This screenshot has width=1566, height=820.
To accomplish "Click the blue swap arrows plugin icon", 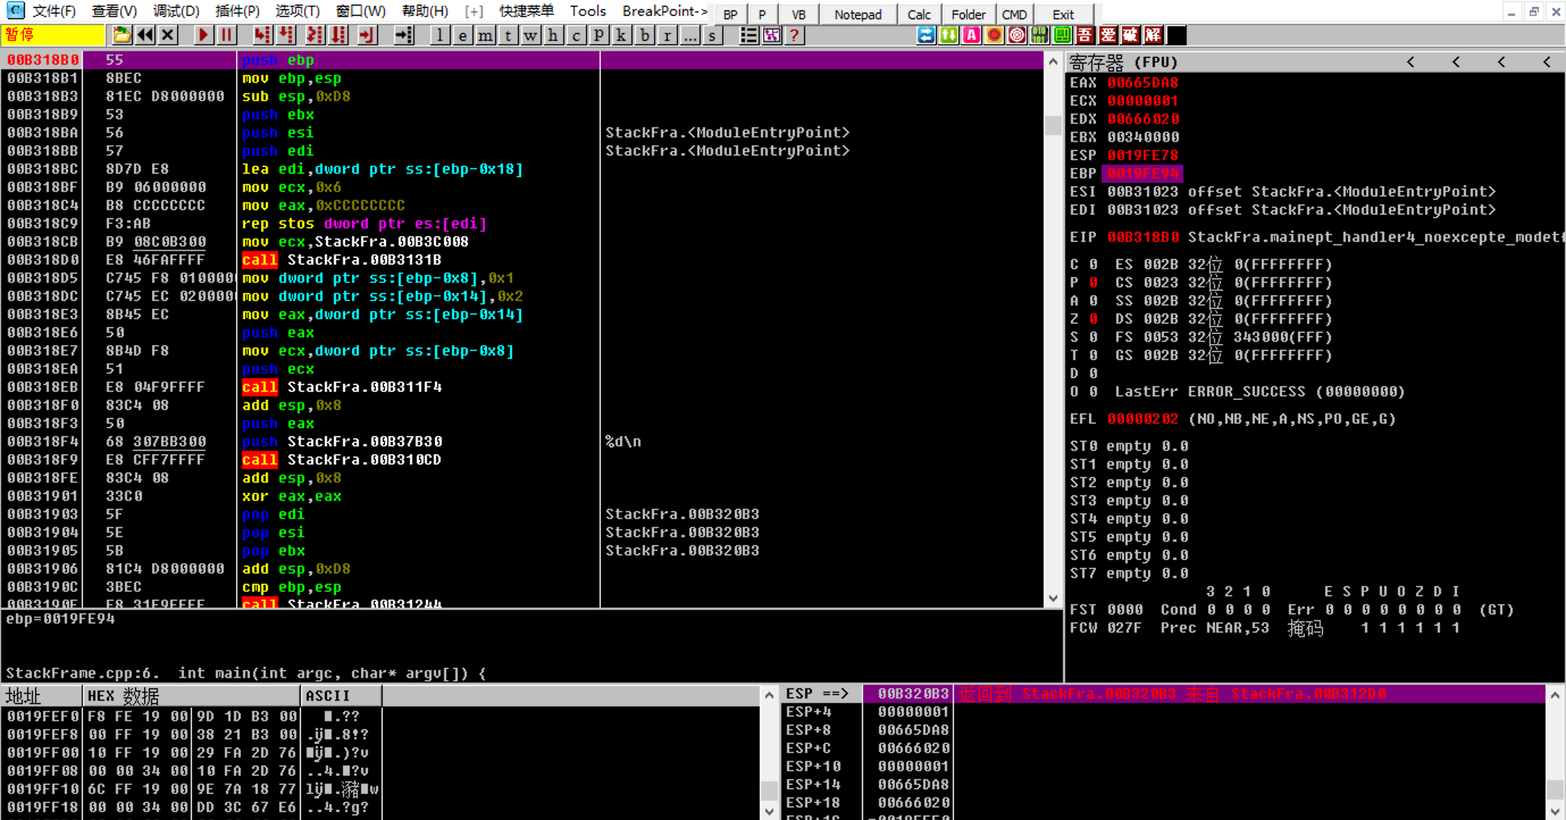I will point(926,35).
